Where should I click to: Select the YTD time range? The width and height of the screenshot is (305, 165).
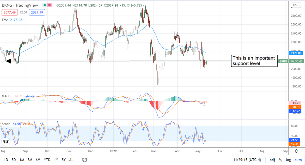coord(47,160)
